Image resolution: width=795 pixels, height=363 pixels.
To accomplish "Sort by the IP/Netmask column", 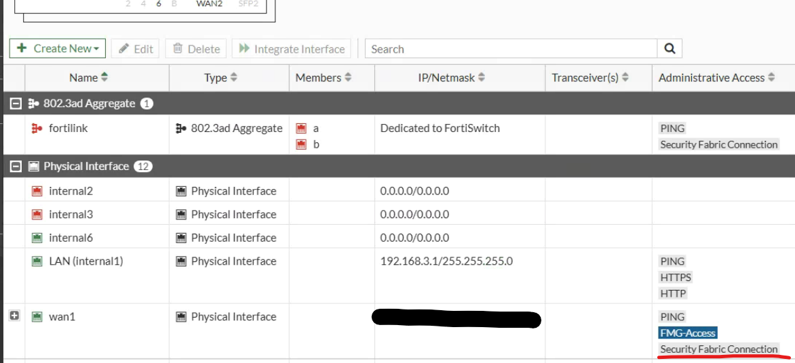I will click(x=452, y=78).
